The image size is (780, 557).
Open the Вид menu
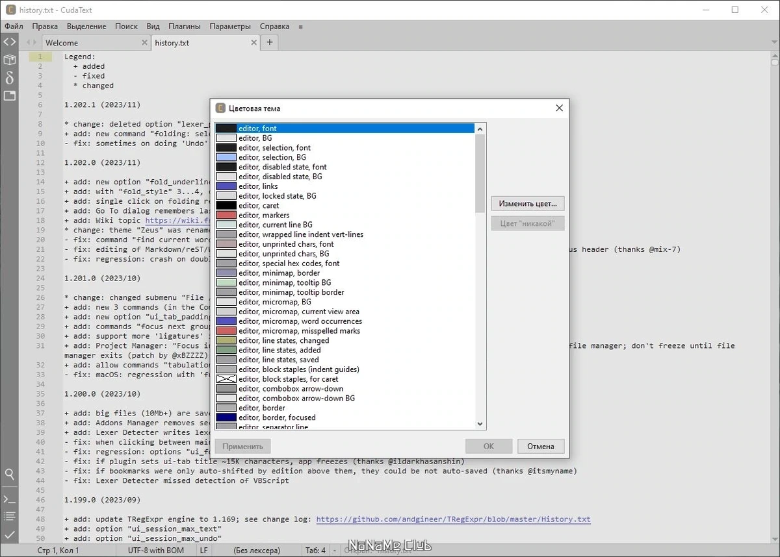[153, 27]
